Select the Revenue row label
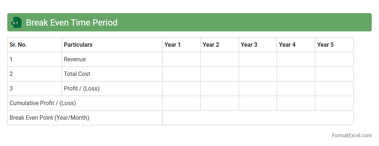Screen dimensions: 379x146 click(75, 59)
